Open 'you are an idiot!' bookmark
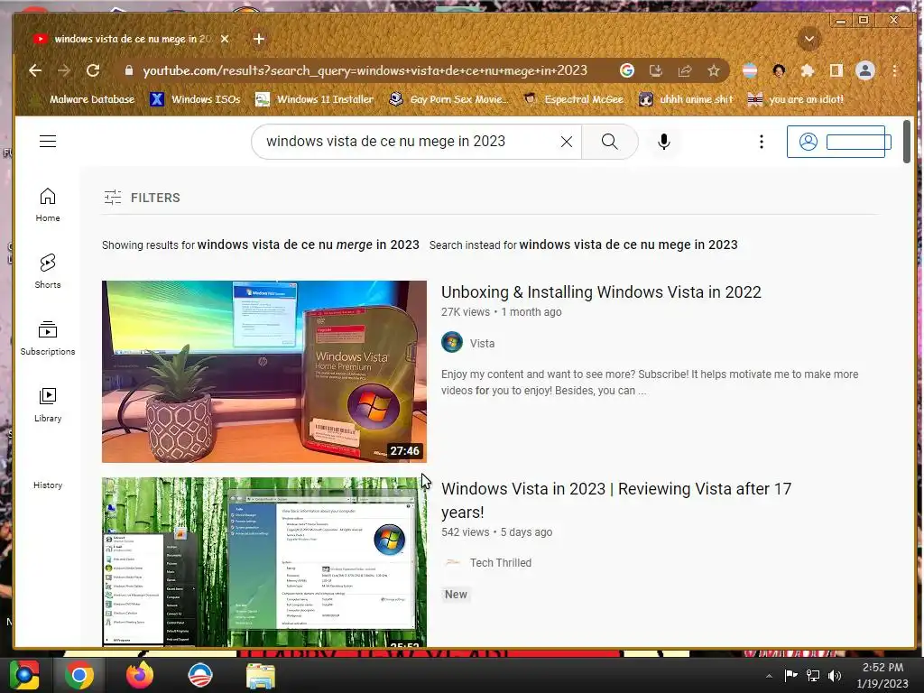Screen dimensions: 924x693 click(796, 99)
